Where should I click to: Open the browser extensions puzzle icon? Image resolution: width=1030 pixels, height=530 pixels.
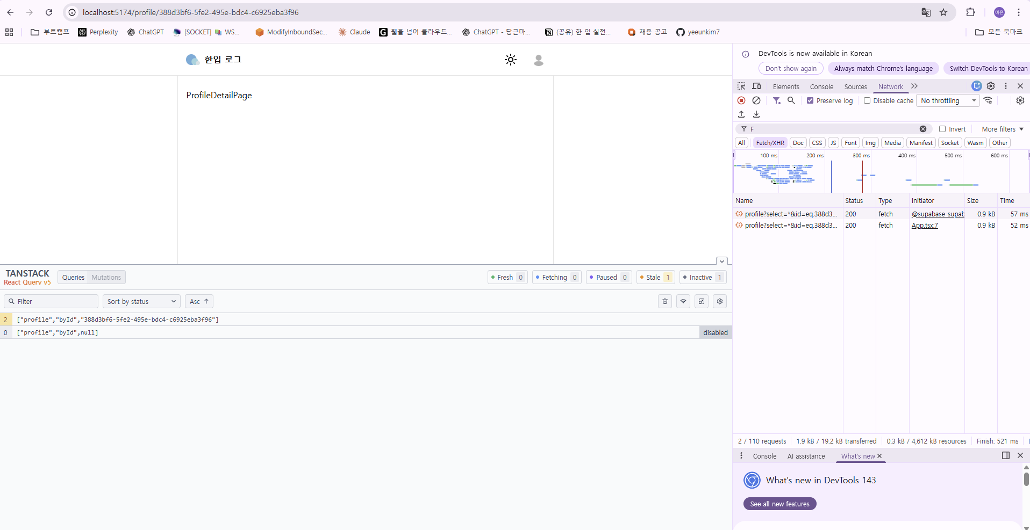pos(970,12)
